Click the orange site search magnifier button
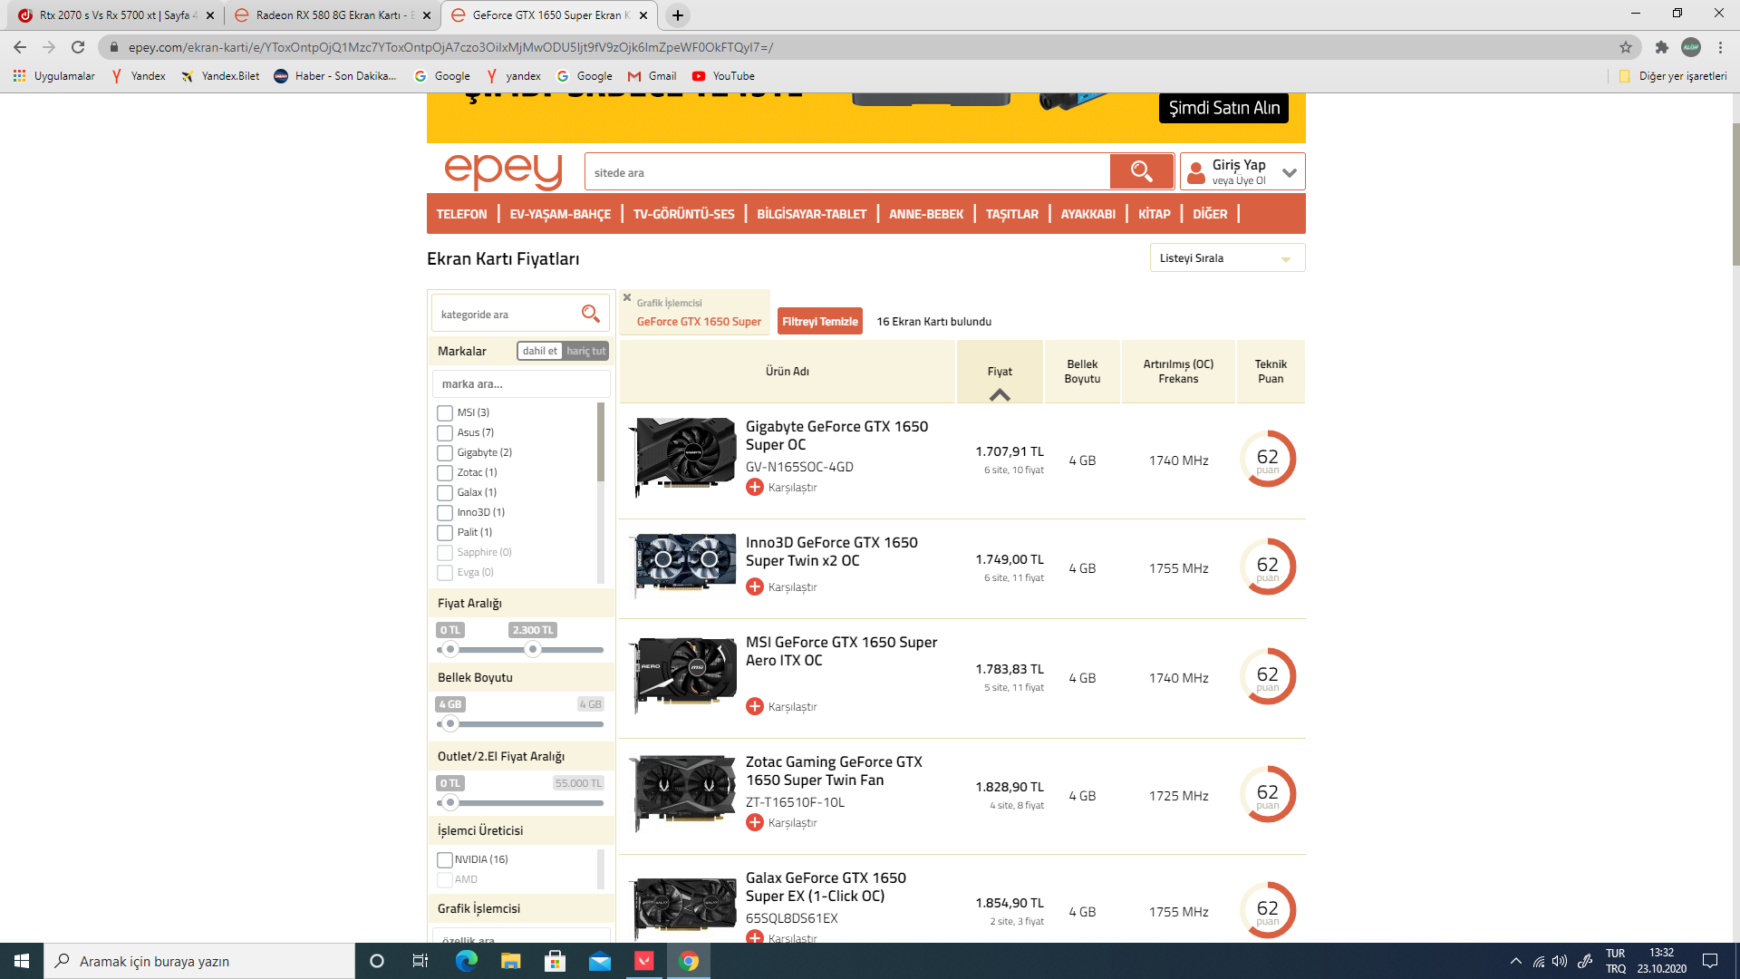Screen dimensions: 1740x979 click(x=1141, y=171)
